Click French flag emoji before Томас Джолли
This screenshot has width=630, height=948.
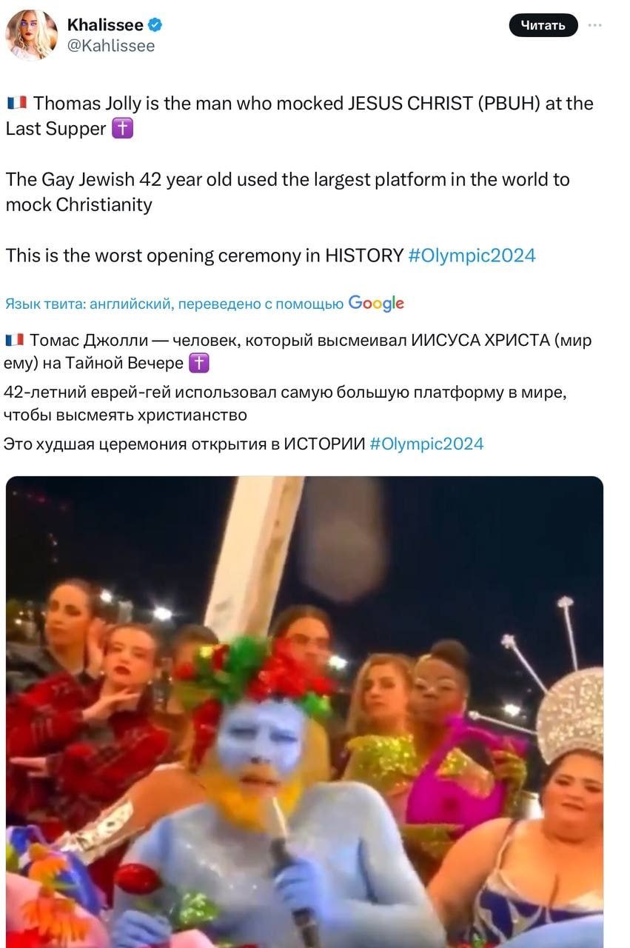tap(14, 341)
